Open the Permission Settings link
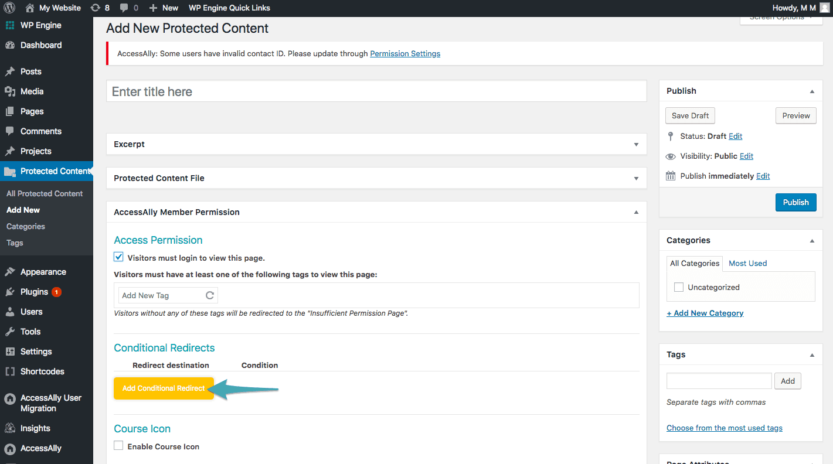833x464 pixels. pyautogui.click(x=405, y=53)
